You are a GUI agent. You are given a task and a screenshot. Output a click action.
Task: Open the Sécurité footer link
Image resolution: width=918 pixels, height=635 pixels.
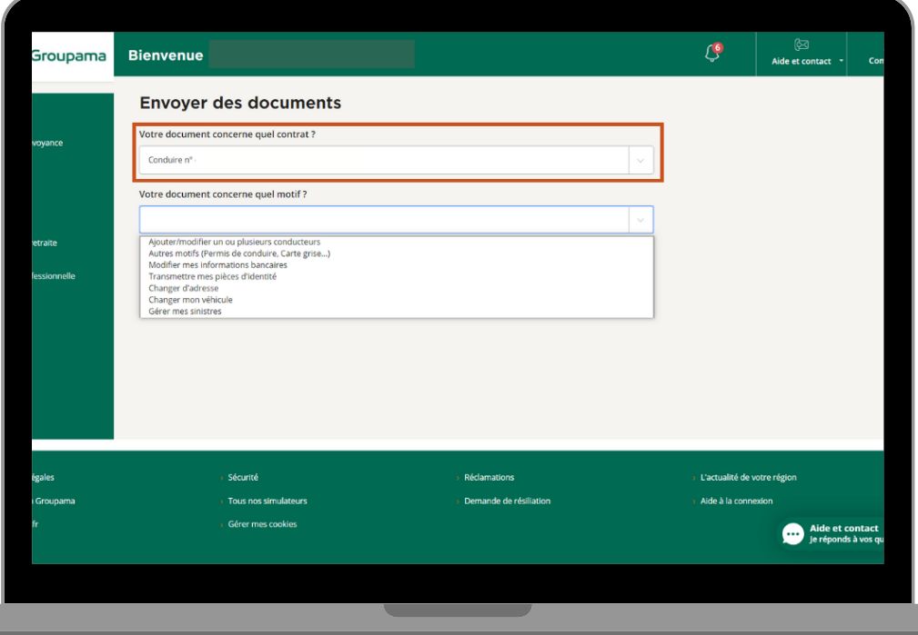[x=242, y=477]
